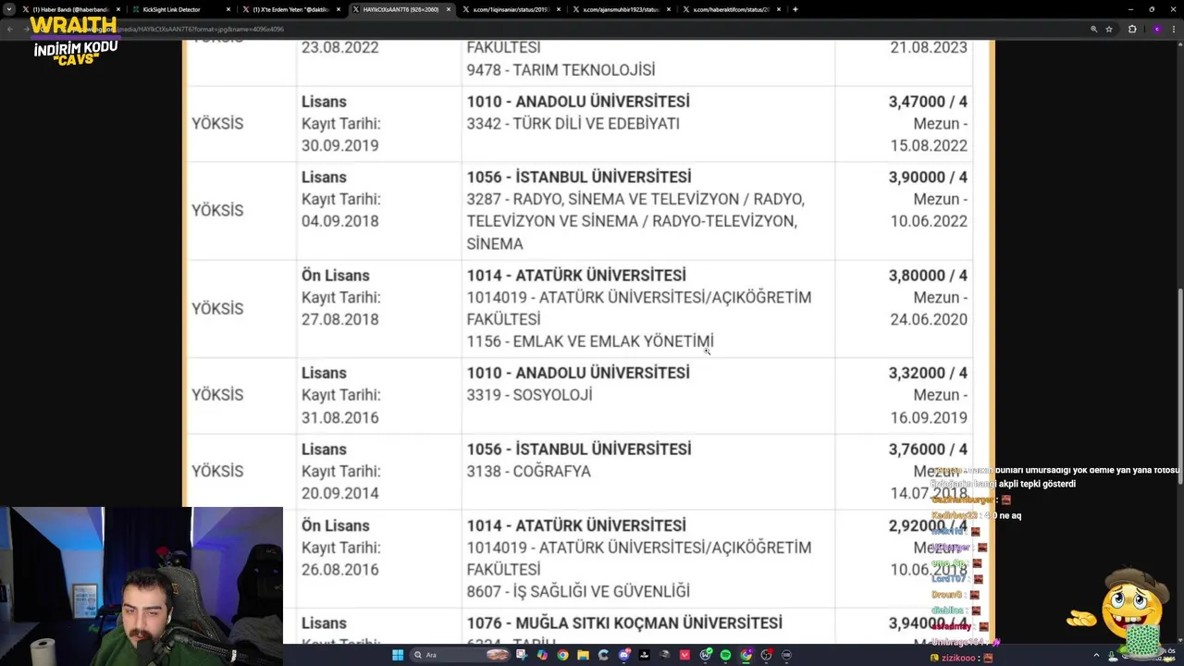The image size is (1184, 666).
Task: Open the File Explorer taskbar icon
Action: click(583, 655)
